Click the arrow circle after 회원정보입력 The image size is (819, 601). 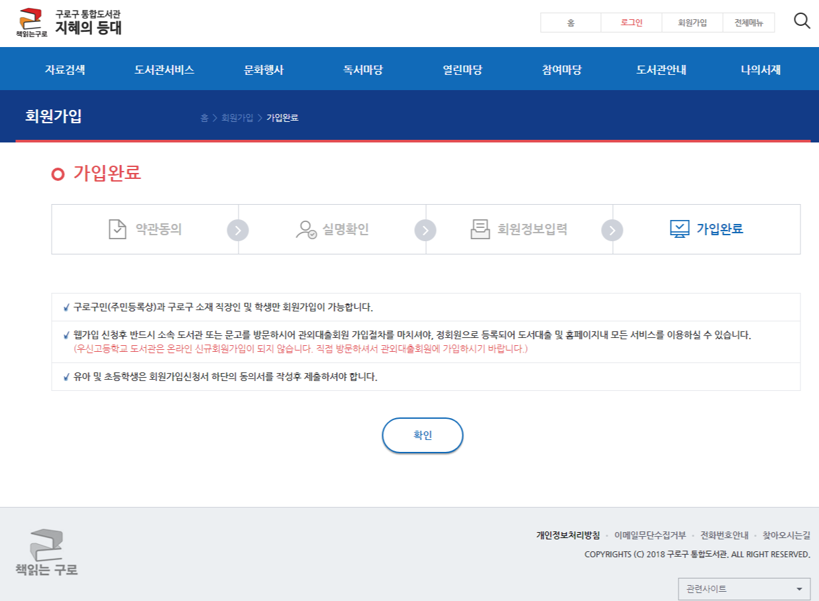point(612,230)
